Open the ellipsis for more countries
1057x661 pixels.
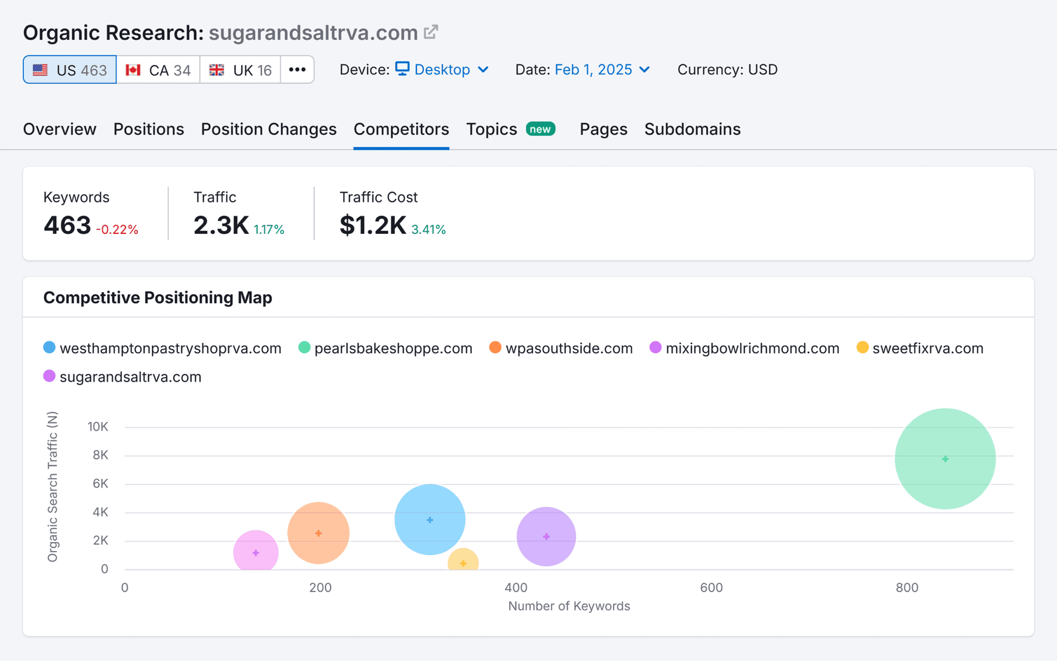[297, 69]
